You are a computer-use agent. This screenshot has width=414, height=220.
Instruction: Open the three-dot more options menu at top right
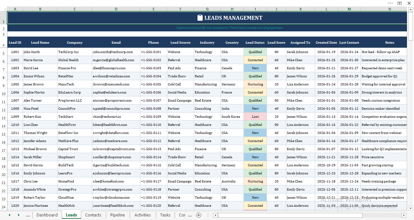click(x=390, y=3)
